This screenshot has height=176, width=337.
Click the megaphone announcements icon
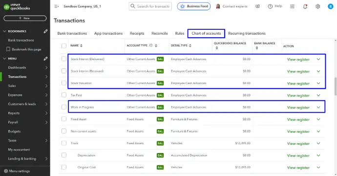coord(257,6)
